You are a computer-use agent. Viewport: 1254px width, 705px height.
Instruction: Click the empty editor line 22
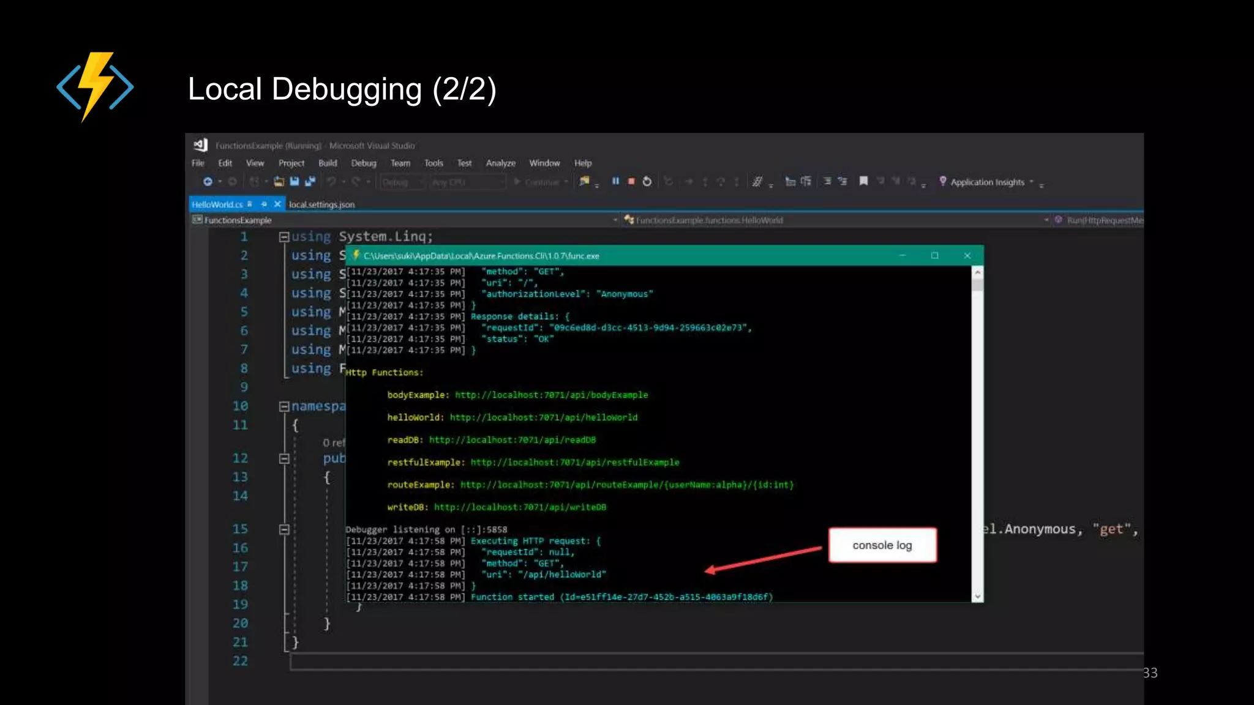pyautogui.click(x=716, y=662)
